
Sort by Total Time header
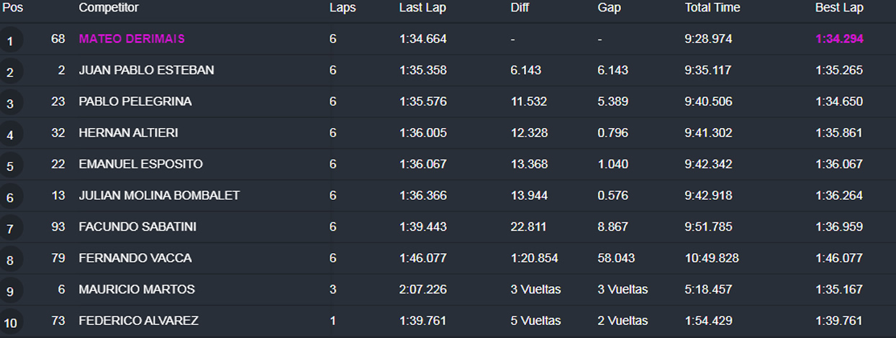tap(712, 8)
